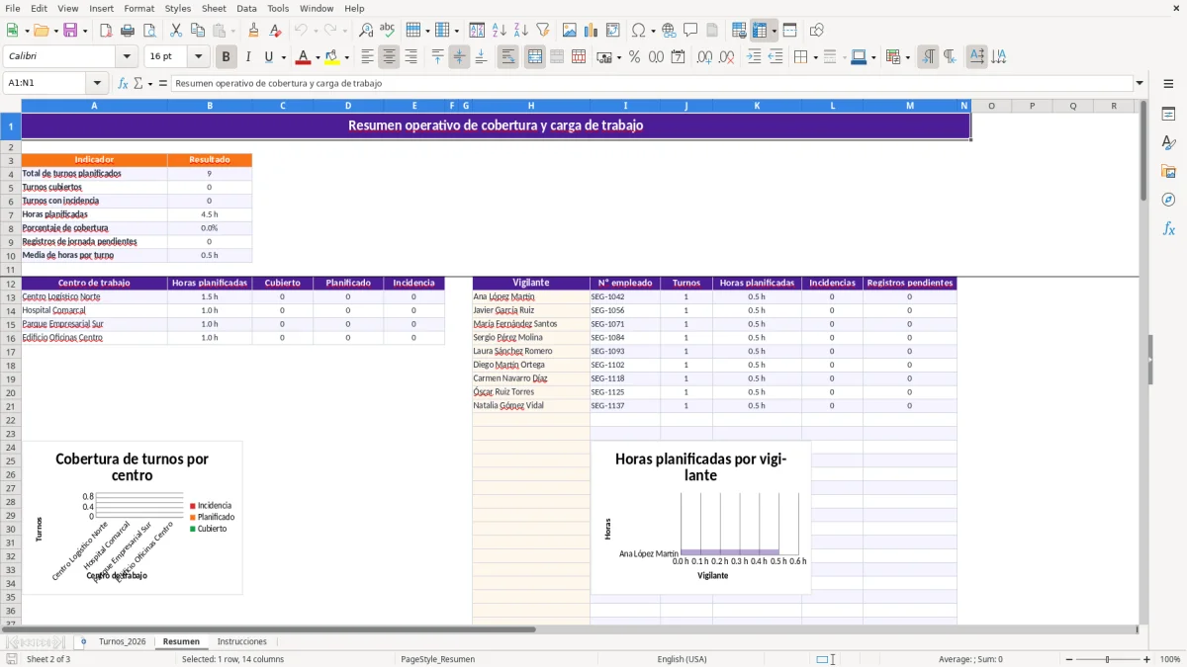Expand the formula bar
This screenshot has width=1187, height=667.
(1141, 84)
